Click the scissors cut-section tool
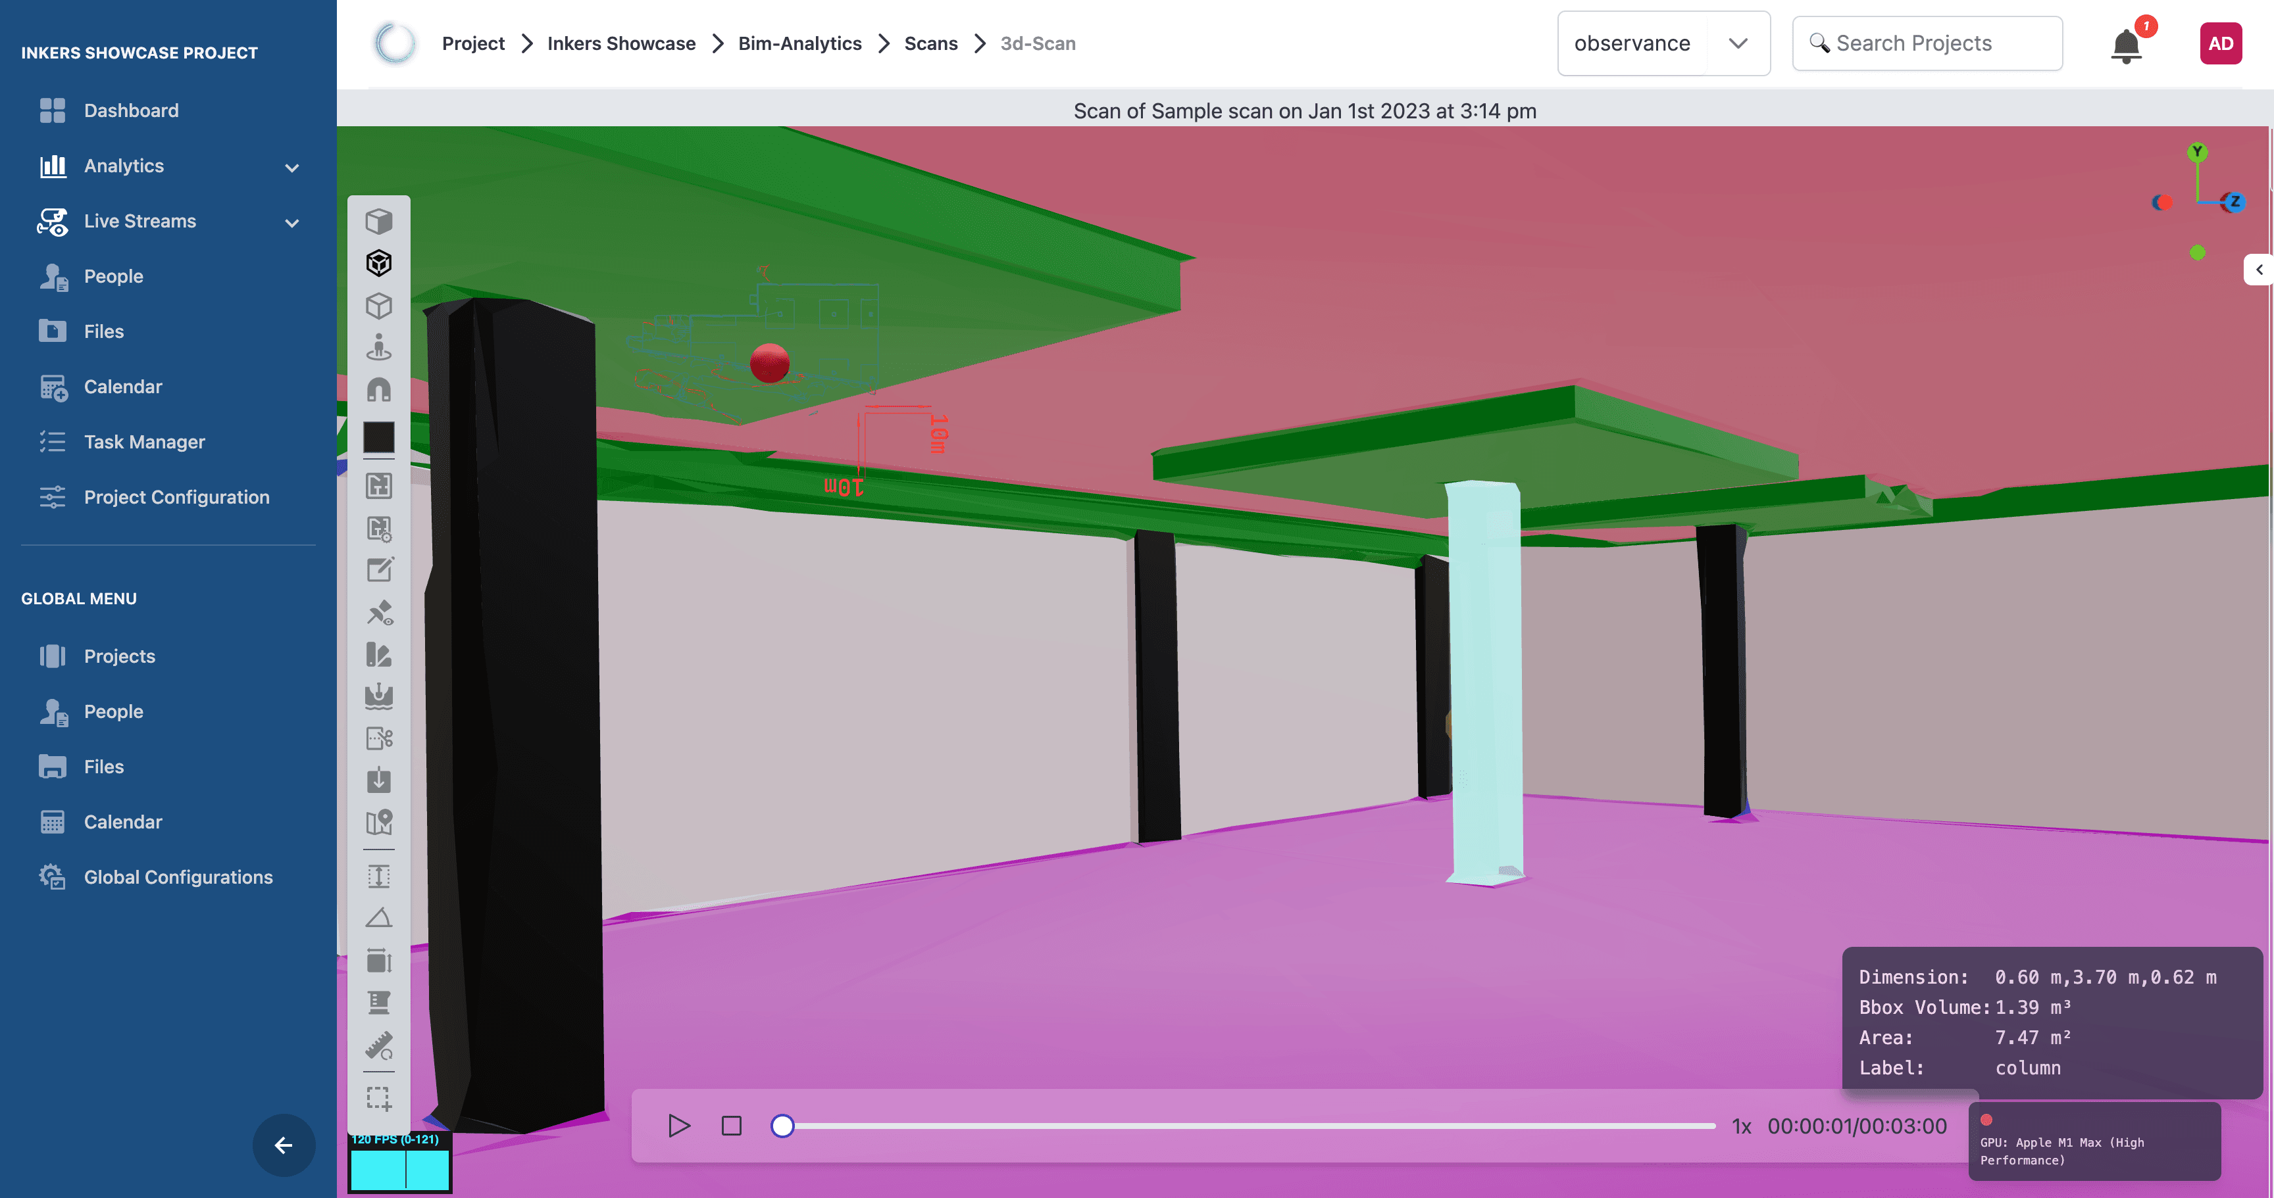 click(379, 738)
